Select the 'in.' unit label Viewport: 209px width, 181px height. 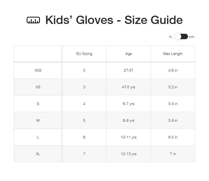171,37
